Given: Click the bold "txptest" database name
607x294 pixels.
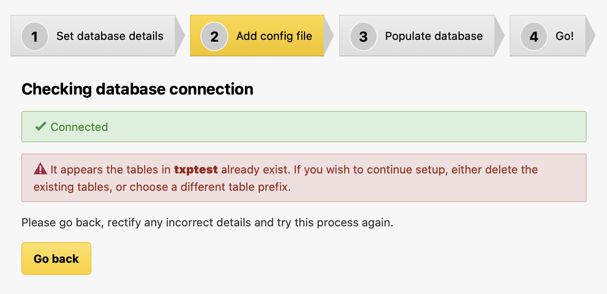Looking at the screenshot, I should pyautogui.click(x=196, y=169).
